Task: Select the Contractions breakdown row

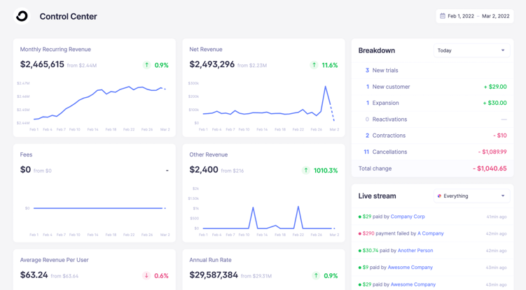Action: pos(432,136)
